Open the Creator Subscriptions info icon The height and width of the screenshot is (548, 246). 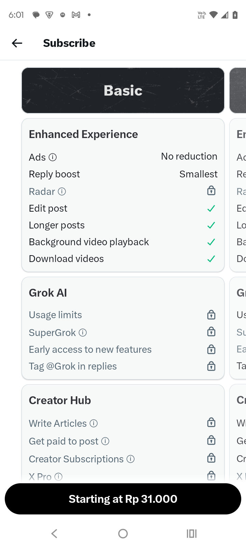tap(131, 459)
